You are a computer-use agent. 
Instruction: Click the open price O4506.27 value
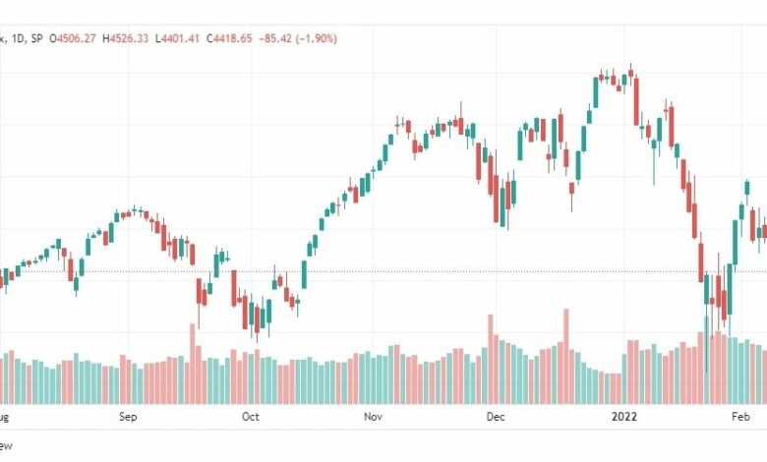[73, 38]
